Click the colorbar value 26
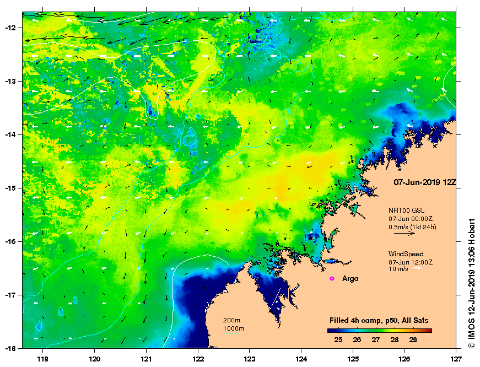480x367 pixels. pyautogui.click(x=357, y=340)
